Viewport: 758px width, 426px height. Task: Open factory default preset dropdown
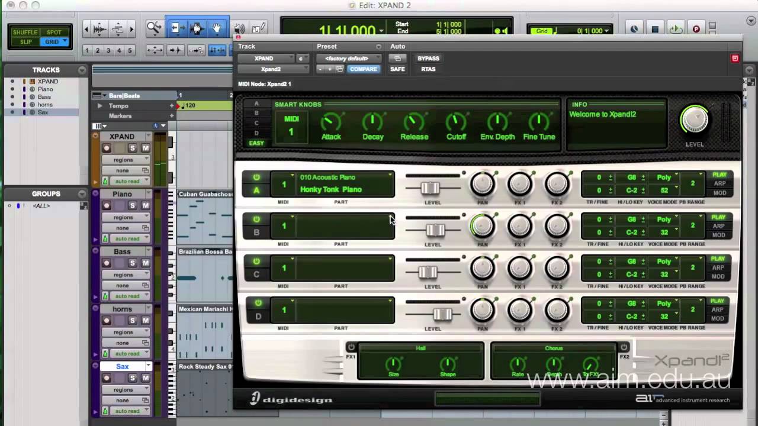click(349, 59)
